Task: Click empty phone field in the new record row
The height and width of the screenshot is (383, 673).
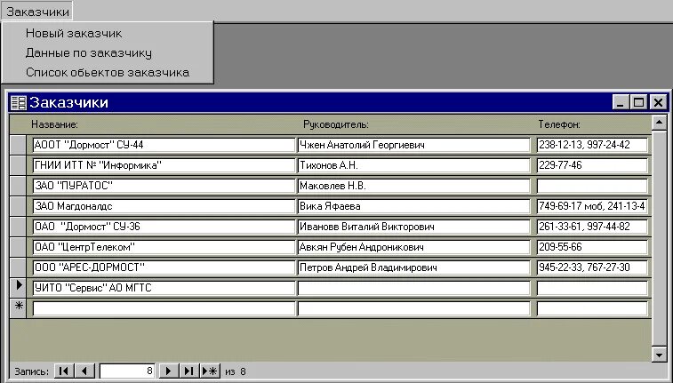Action: tap(592, 308)
